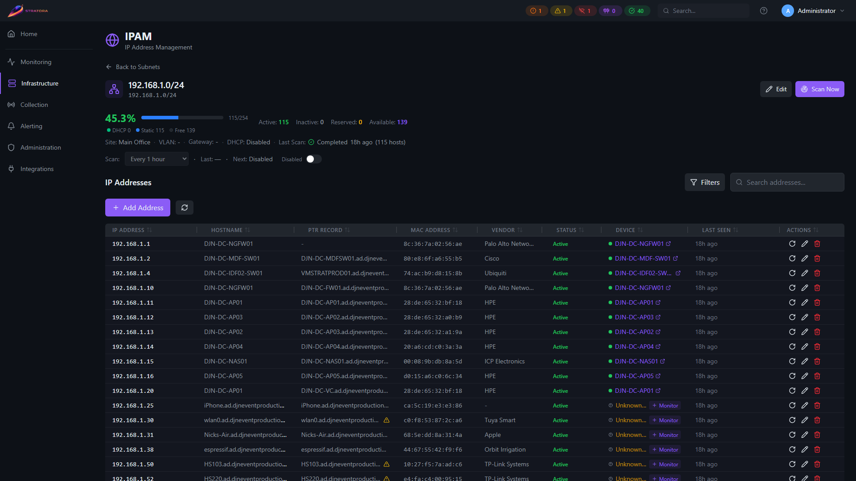Refresh the IP address list
This screenshot has height=481, width=856.
click(185, 208)
